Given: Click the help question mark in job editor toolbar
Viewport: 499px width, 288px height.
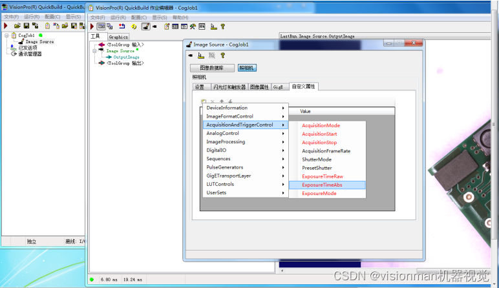Looking at the screenshot, I should pyautogui.click(x=223, y=26).
